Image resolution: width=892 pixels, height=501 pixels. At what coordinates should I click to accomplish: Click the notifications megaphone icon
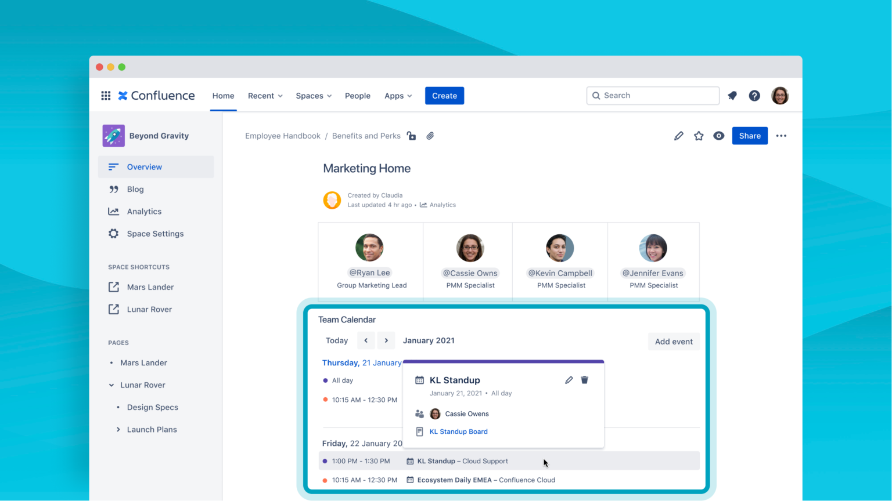732,95
